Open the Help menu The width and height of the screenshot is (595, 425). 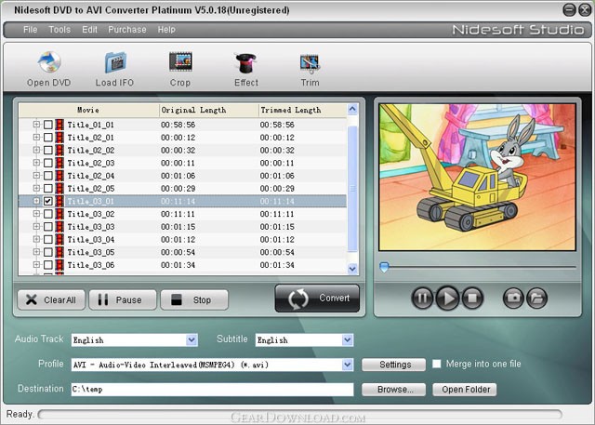click(166, 30)
